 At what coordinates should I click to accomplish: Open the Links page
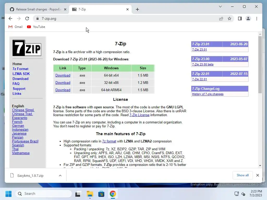tap(17, 93)
